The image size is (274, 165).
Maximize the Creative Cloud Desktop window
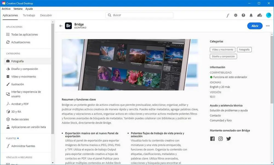point(259,3)
